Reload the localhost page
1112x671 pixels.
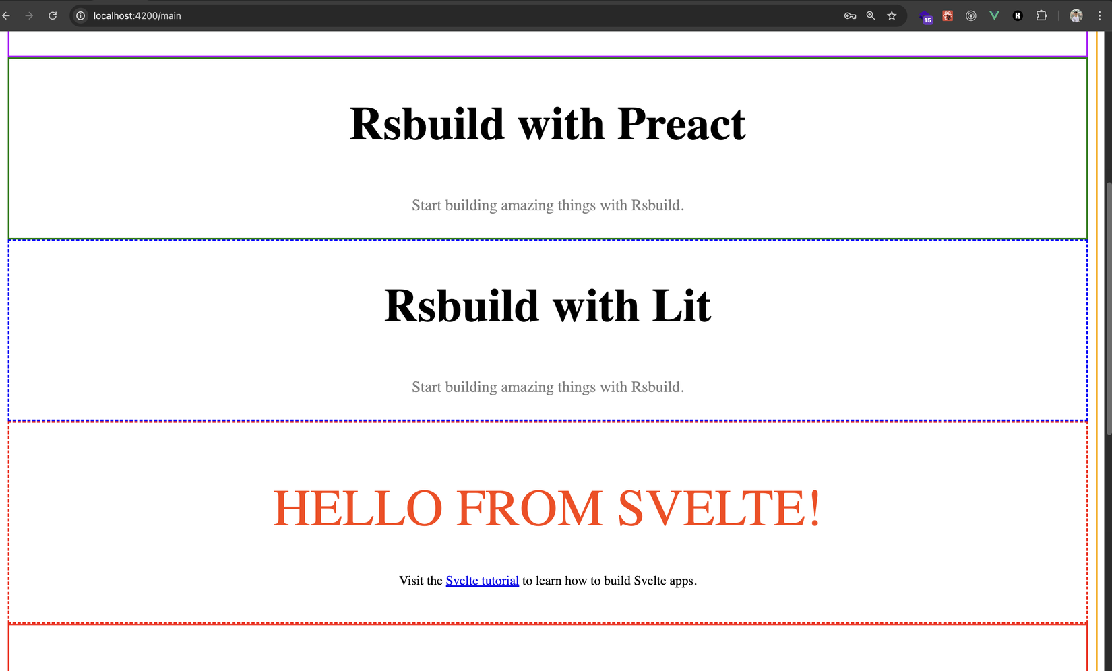click(53, 15)
